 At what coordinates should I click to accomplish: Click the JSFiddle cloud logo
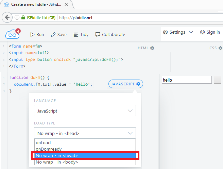[x=11, y=34]
